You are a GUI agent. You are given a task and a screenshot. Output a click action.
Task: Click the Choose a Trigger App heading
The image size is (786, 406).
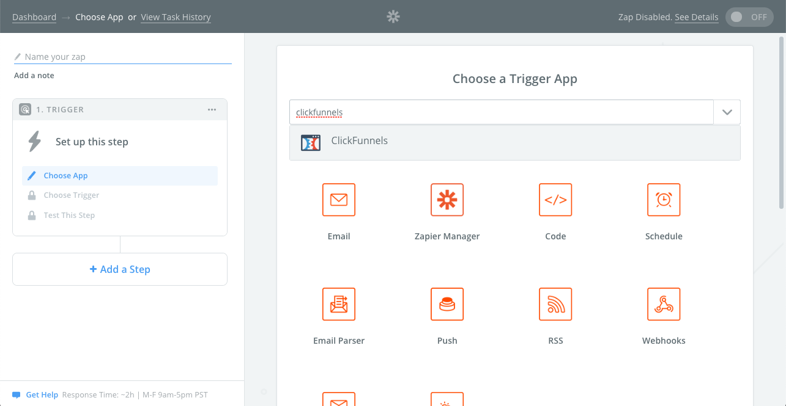(515, 79)
